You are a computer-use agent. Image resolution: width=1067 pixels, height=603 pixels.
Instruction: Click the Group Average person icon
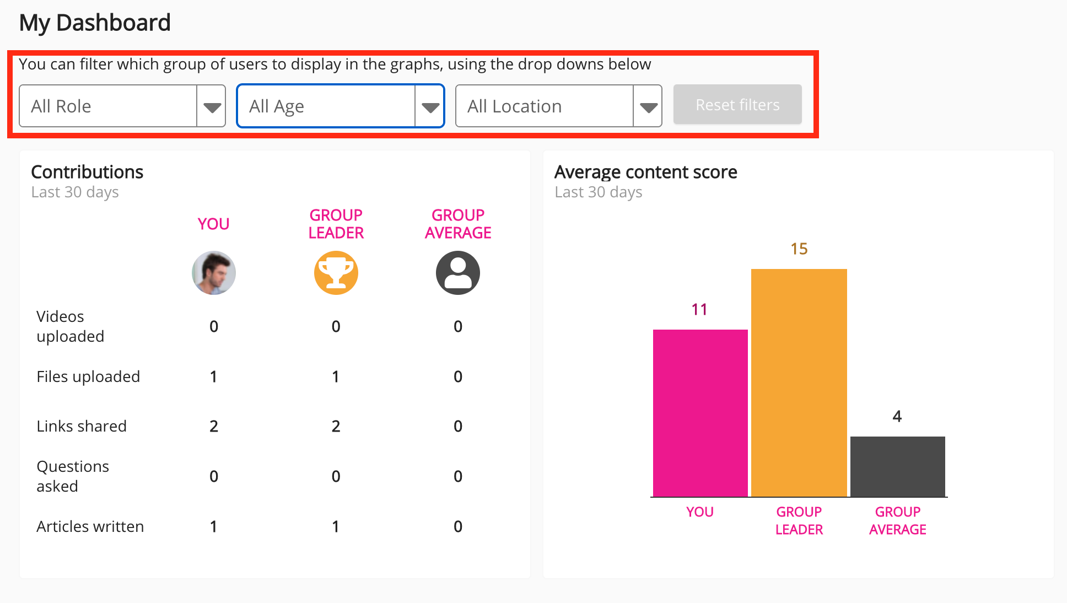click(x=458, y=273)
